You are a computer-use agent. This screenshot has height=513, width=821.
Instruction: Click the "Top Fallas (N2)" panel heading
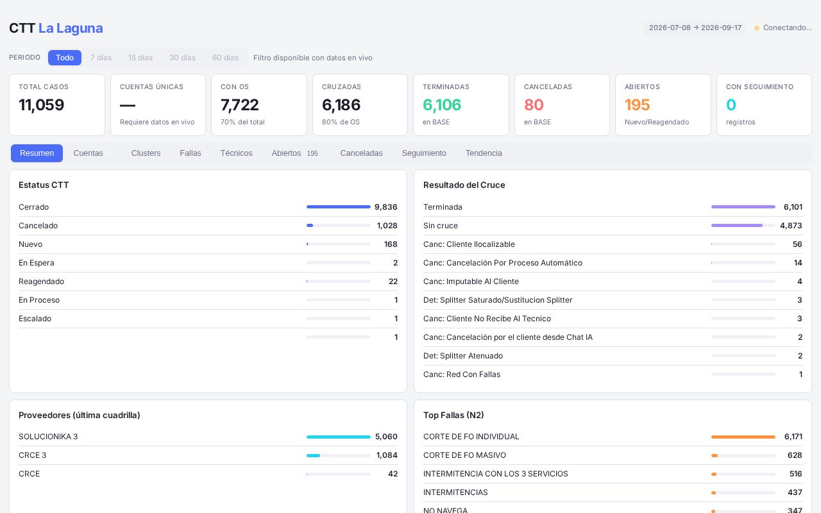coord(453,416)
